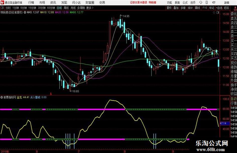Click the 叠加 overlay button

[176, 8]
